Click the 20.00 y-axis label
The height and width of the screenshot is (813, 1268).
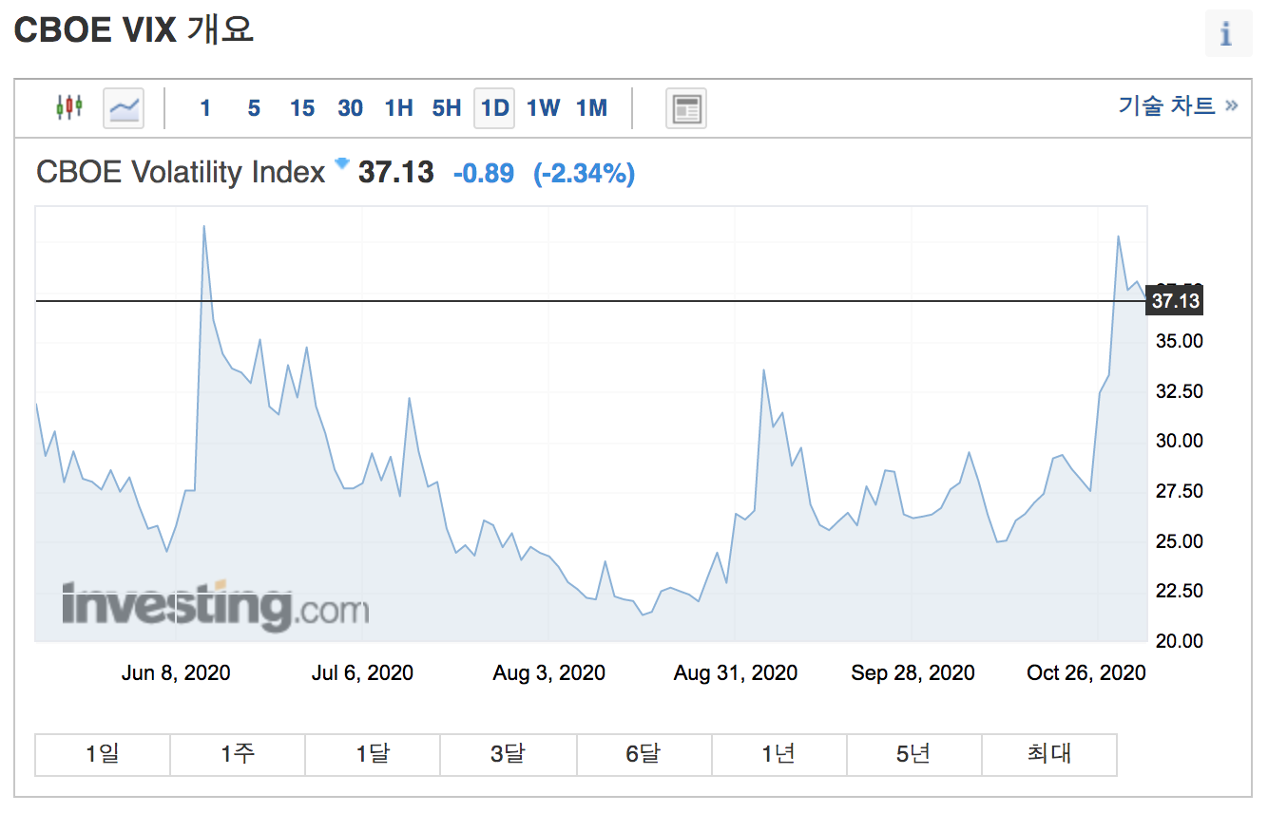pyautogui.click(x=1179, y=641)
